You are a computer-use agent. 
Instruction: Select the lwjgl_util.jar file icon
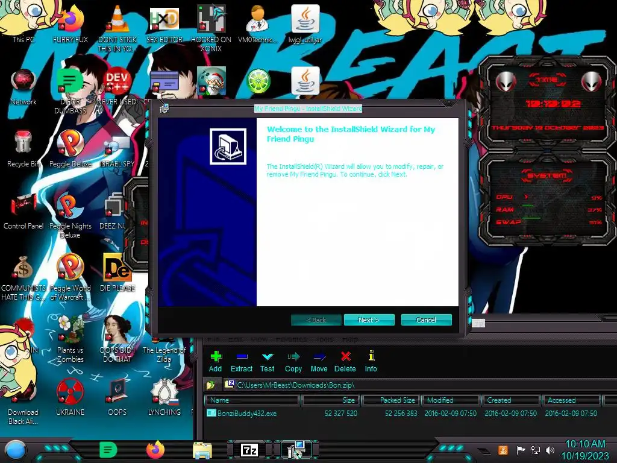(305, 24)
